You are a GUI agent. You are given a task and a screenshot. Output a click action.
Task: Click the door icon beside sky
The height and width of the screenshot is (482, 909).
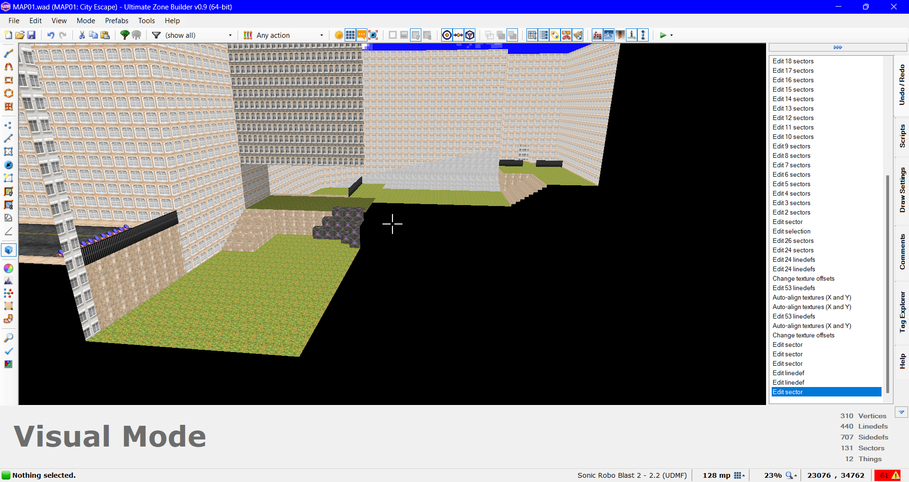620,35
